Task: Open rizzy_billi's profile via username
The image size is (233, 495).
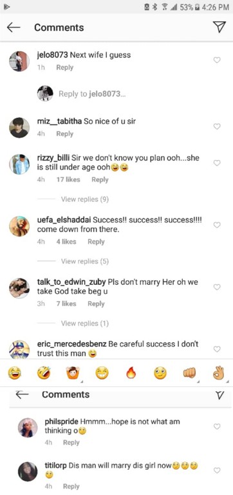Action: (53, 158)
